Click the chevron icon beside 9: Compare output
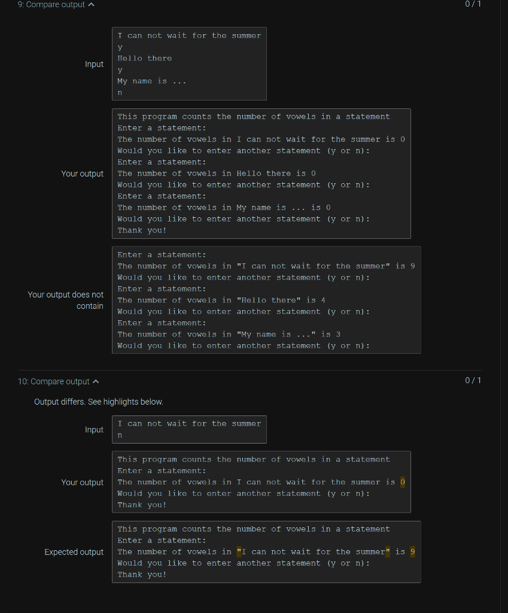The height and width of the screenshot is (613, 508). click(x=91, y=5)
